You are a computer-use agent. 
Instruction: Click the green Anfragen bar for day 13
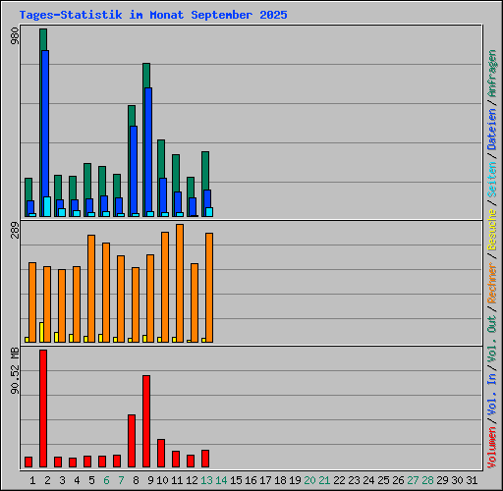tap(205, 170)
